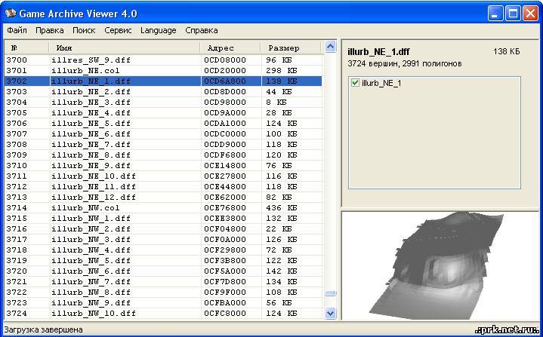Image resolution: width=543 pixels, height=337 pixels.
Task: Click the scrollbar up arrow
Action: 331,46
